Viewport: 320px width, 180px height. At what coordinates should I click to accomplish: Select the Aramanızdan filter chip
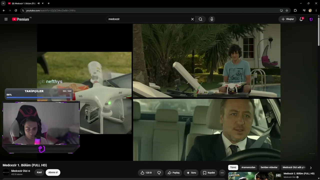(x=248, y=167)
